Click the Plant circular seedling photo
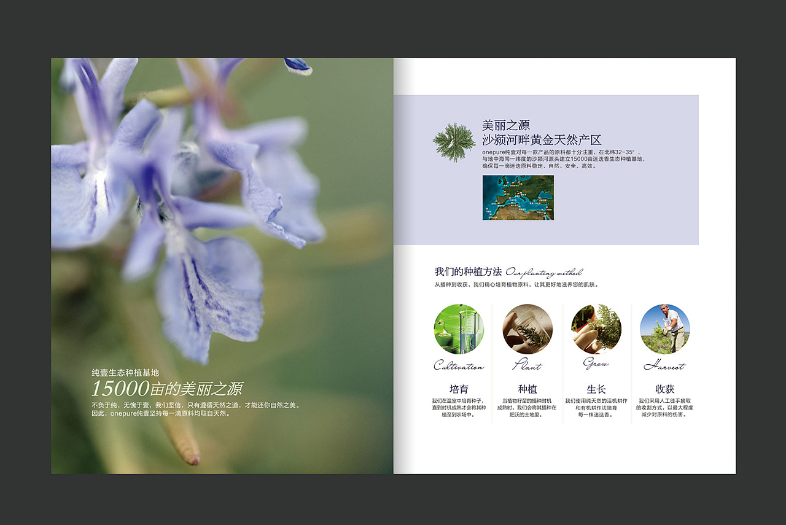 [x=527, y=330]
